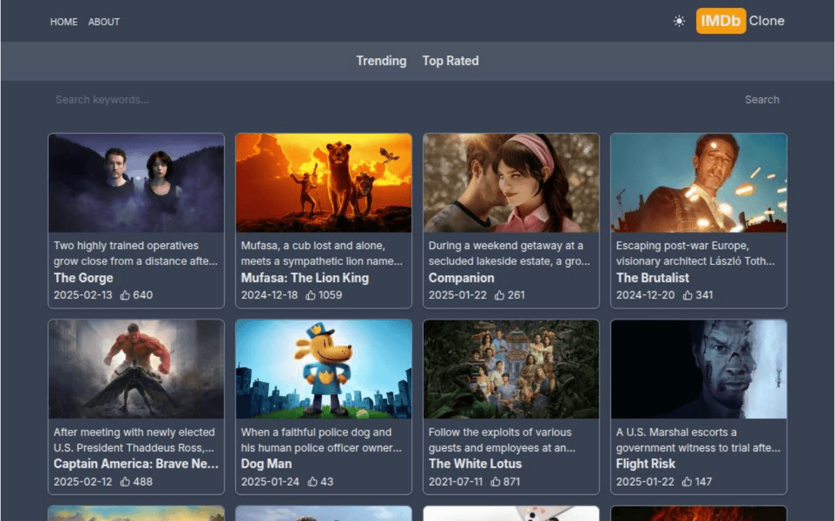Click the thumbs-up icon on Dog Man
835x521 pixels.
[313, 481]
